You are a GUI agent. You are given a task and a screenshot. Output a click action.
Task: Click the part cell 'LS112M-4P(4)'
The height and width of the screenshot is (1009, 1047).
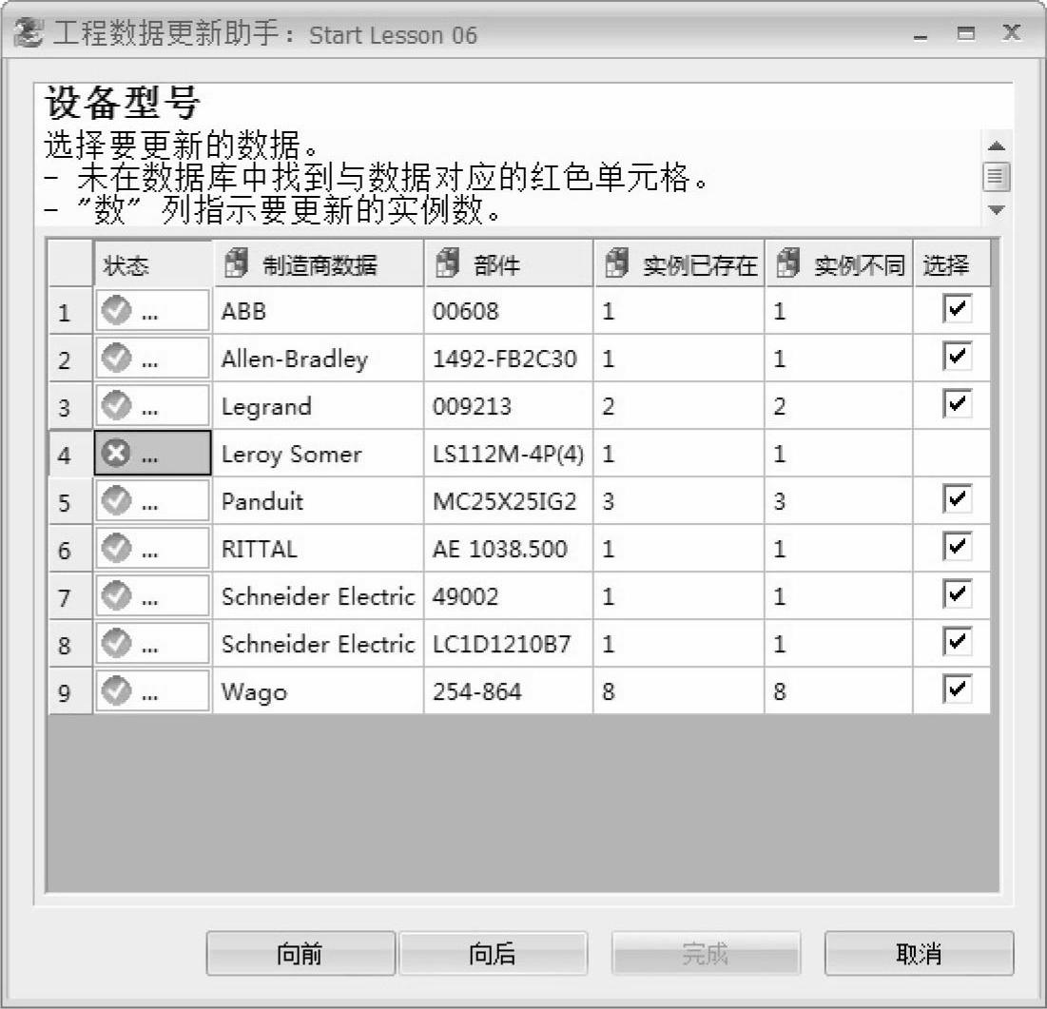[x=509, y=454]
